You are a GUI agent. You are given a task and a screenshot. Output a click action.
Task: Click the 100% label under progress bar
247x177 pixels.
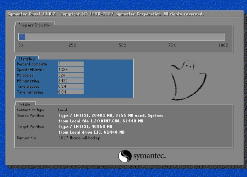223,45
